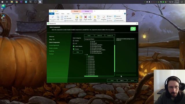
Task: Click the taskbar clock
Action: point(177,2)
